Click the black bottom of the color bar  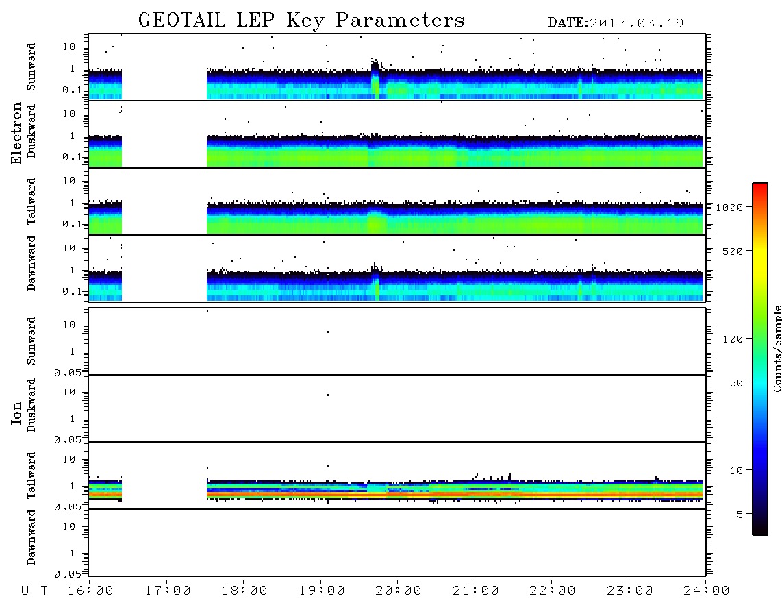point(760,527)
